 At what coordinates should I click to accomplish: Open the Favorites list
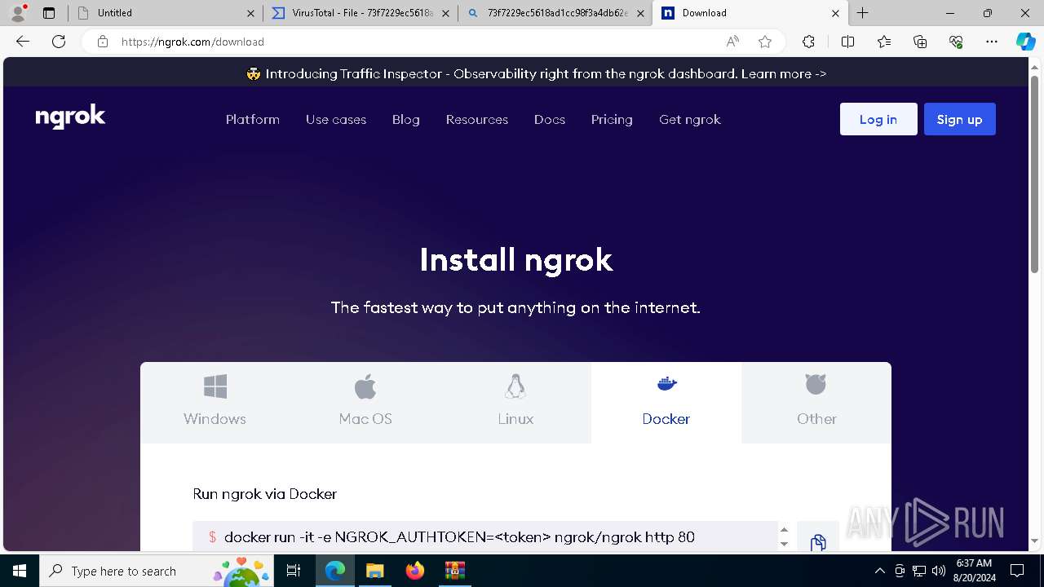pos(884,42)
